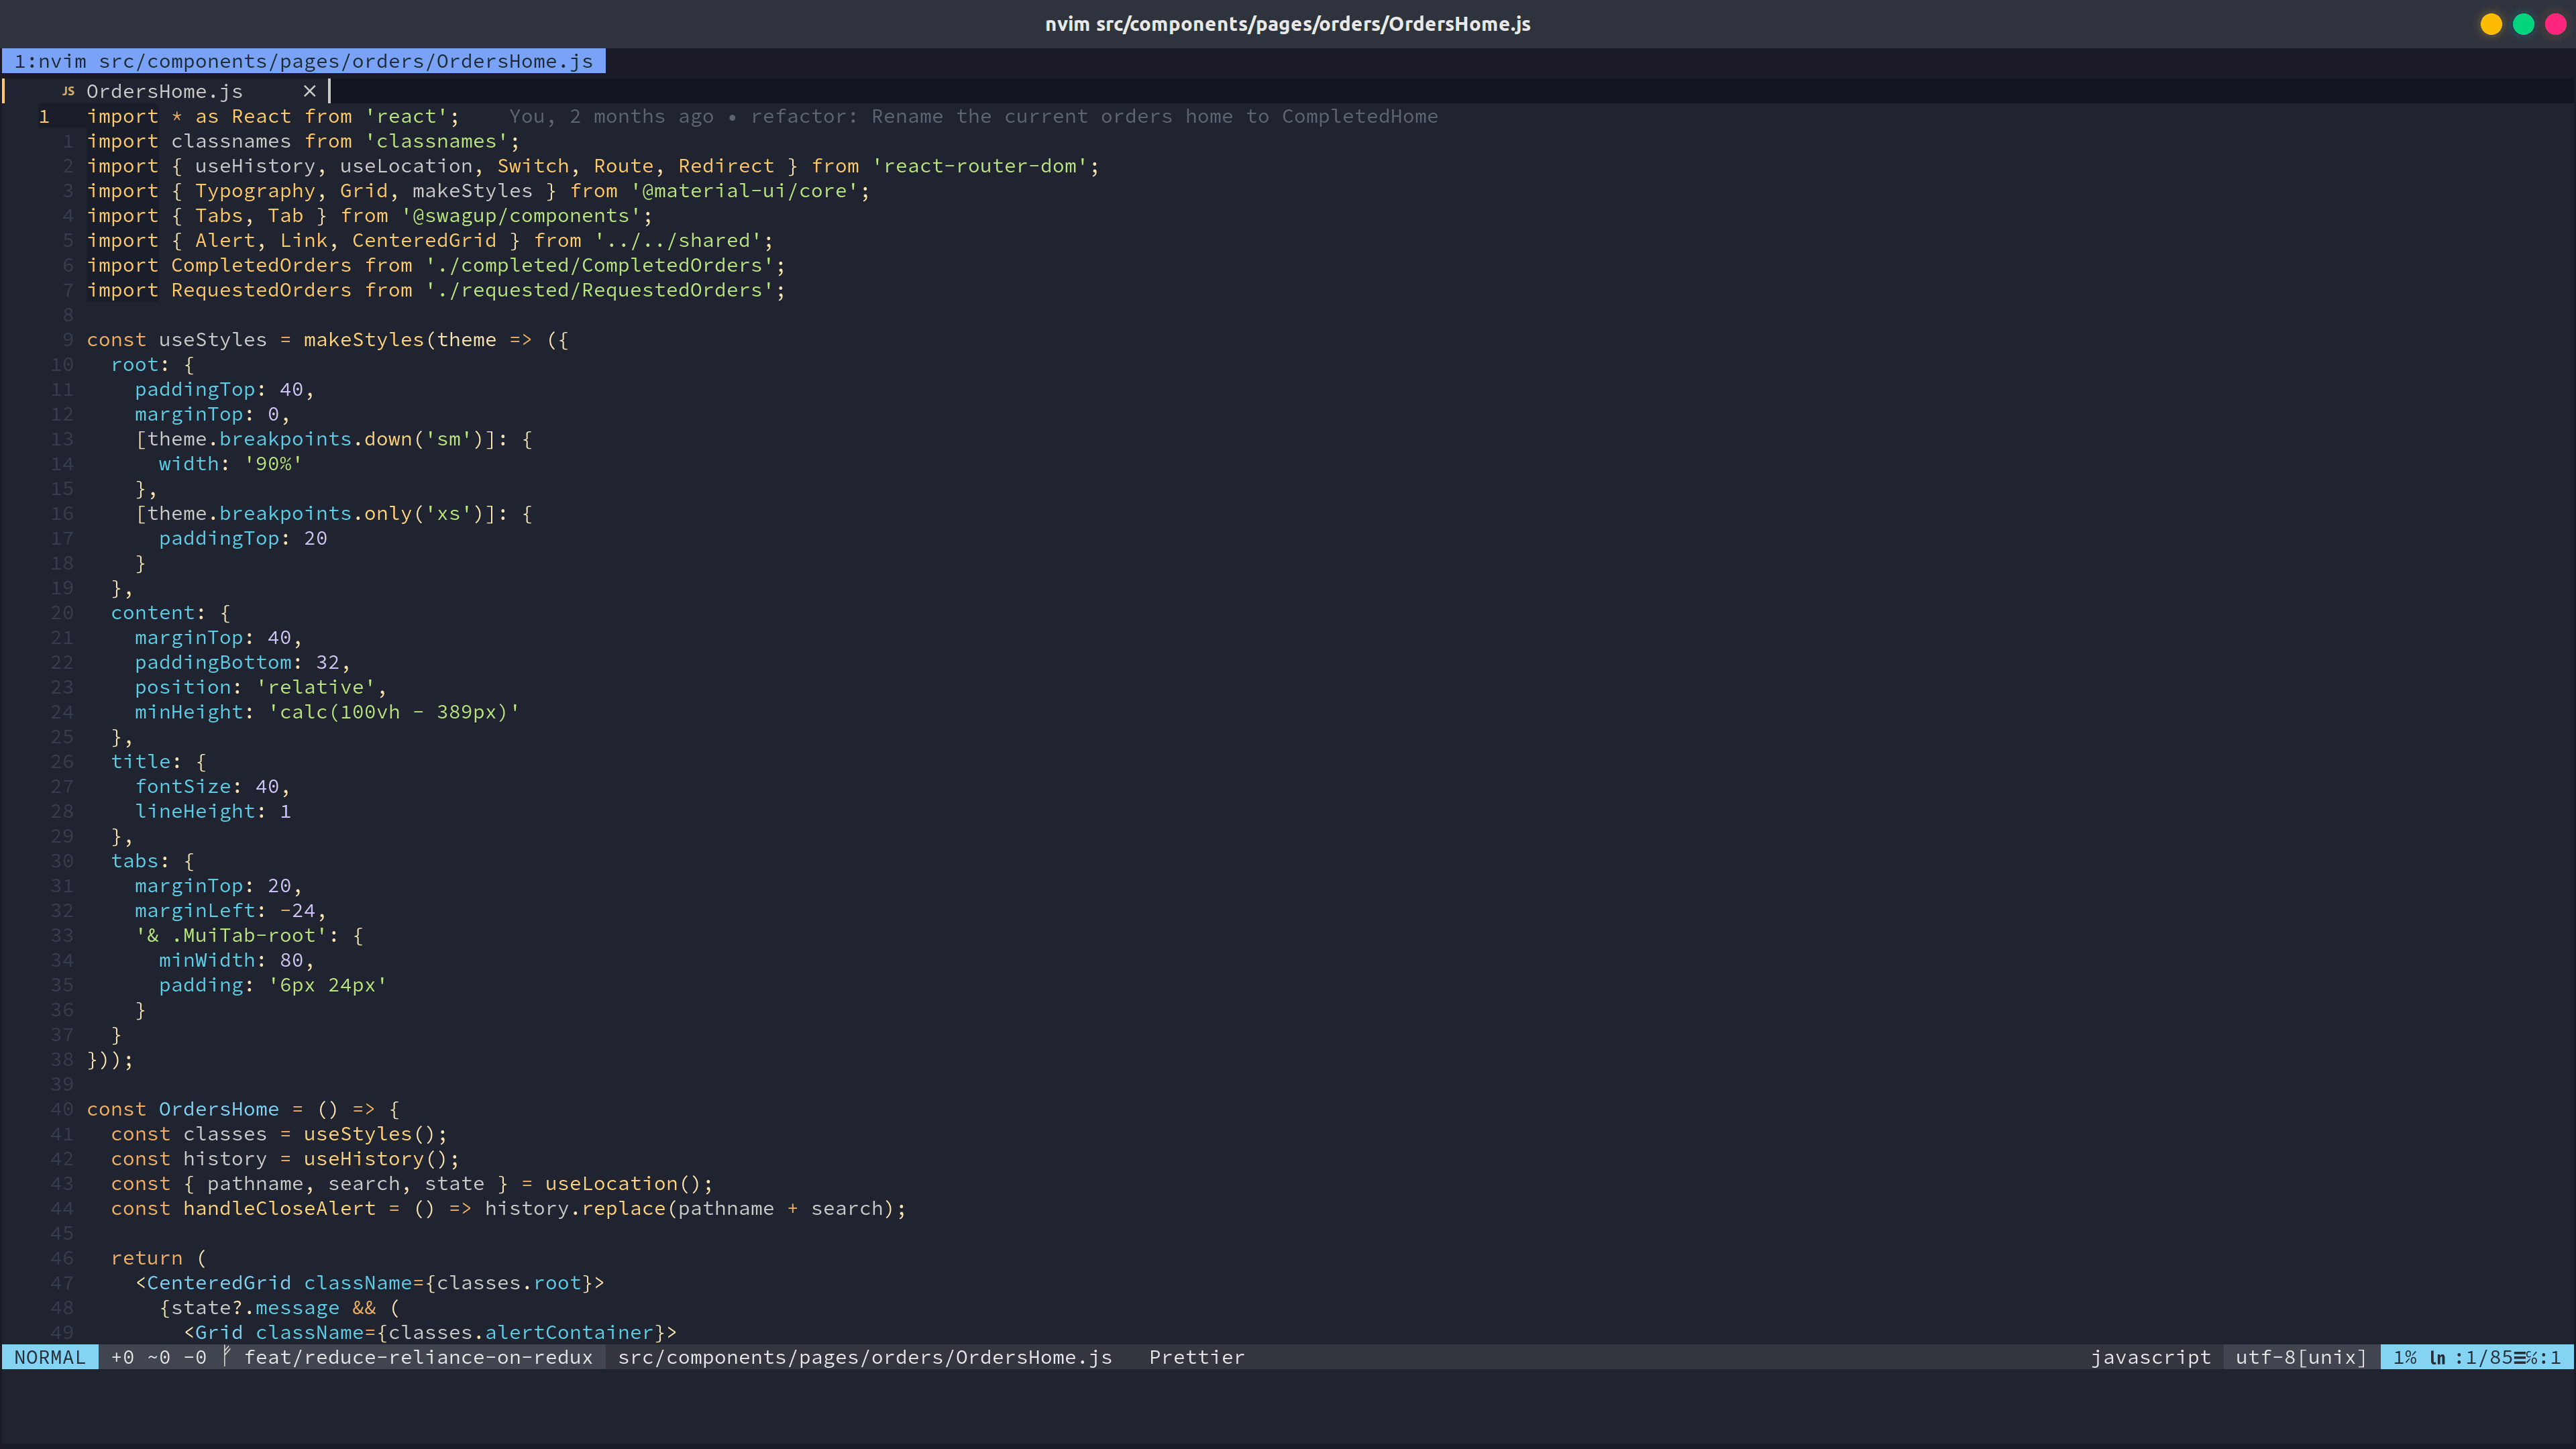The width and height of the screenshot is (2576, 1449).
Task: Toggle the Prettier formatter status item
Action: click(x=1196, y=1357)
